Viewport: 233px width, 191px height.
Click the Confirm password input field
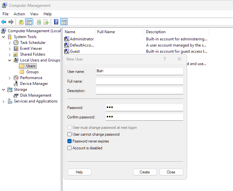[x=144, y=117]
